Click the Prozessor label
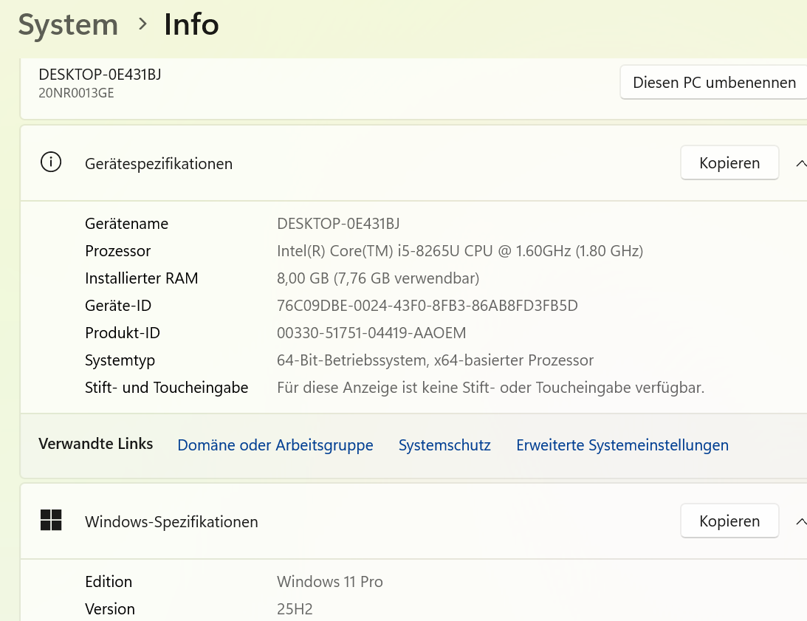 [x=118, y=251]
